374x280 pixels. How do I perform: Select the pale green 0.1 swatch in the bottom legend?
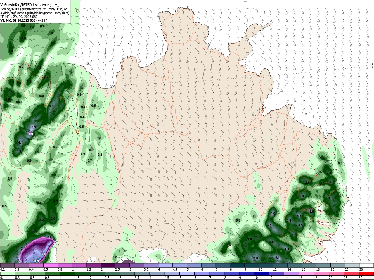point(7,274)
